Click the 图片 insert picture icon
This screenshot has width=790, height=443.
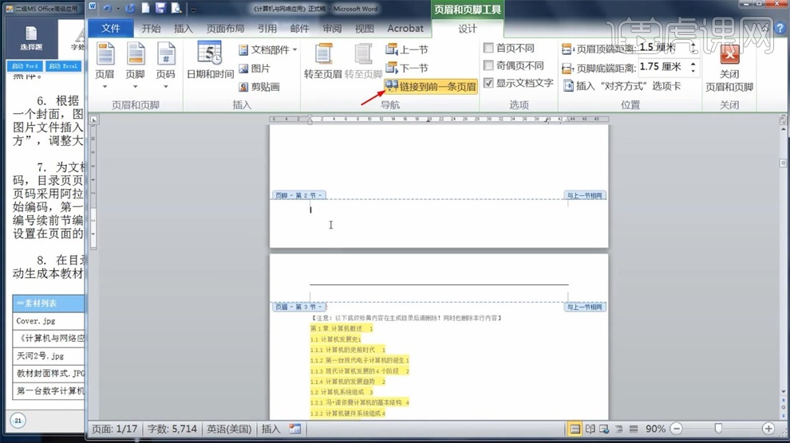(x=243, y=69)
